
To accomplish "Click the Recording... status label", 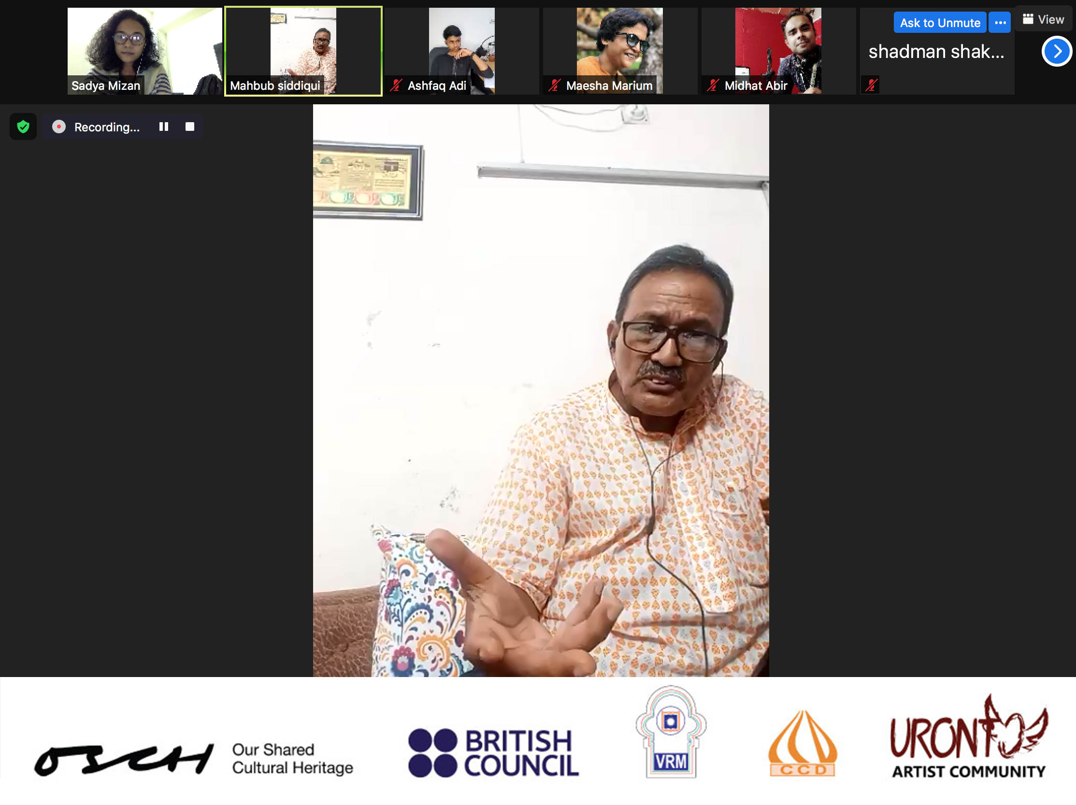I will point(106,127).
